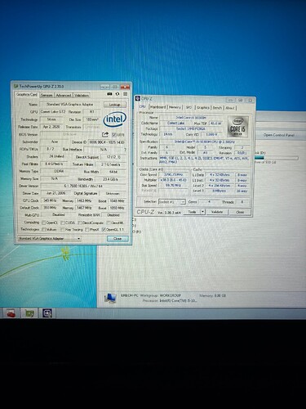Image resolution: width=306 pixels, height=409 pixels.
Task: Open the GPU-Z taskbar icon
Action: [29, 313]
